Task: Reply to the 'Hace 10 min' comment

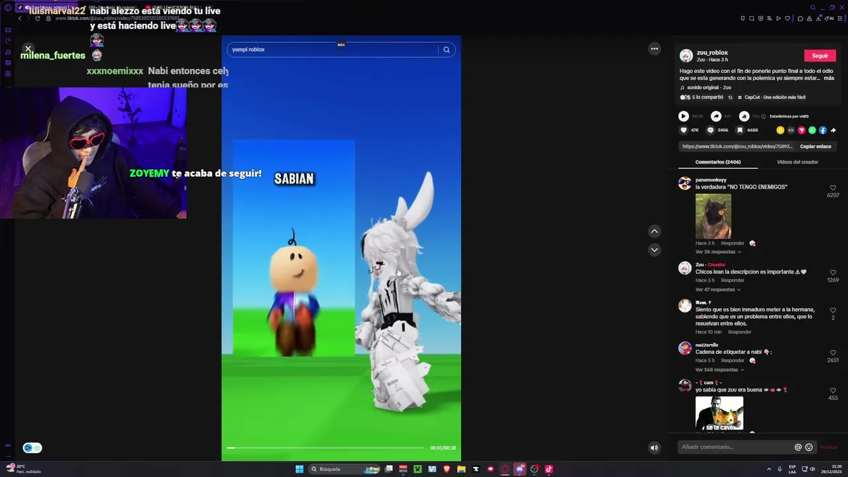Action: tap(739, 332)
